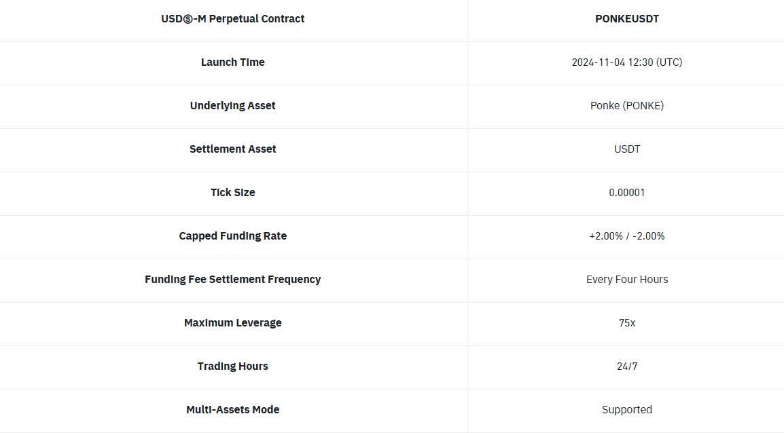Click the 2024-11-04 12:30 (UTC) value
The width and height of the screenshot is (784, 433).
click(627, 62)
